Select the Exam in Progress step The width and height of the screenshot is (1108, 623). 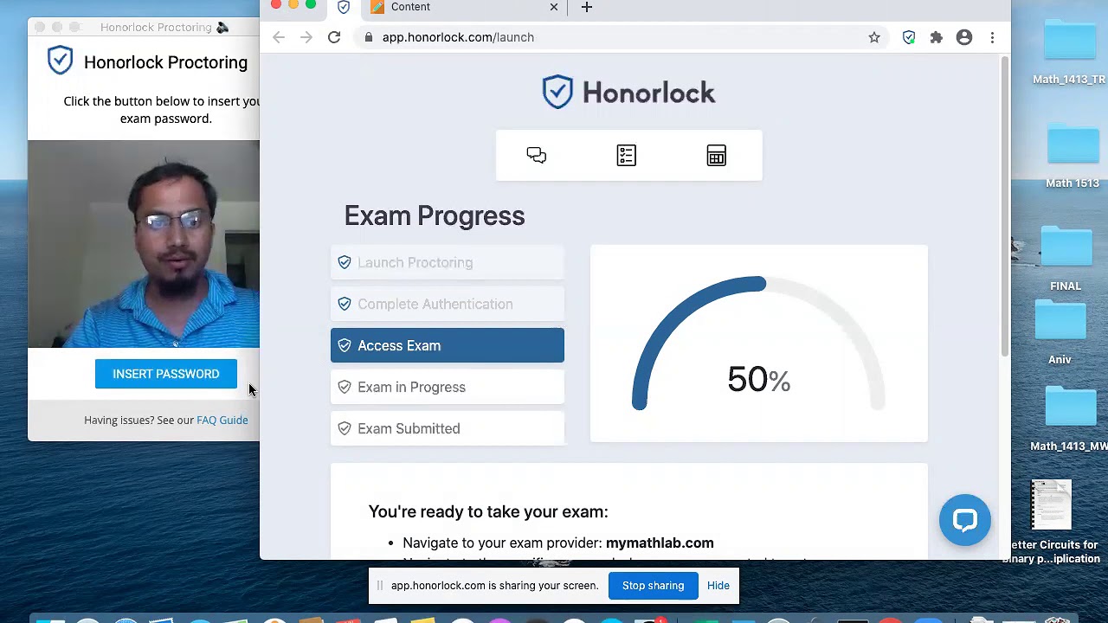(x=448, y=387)
